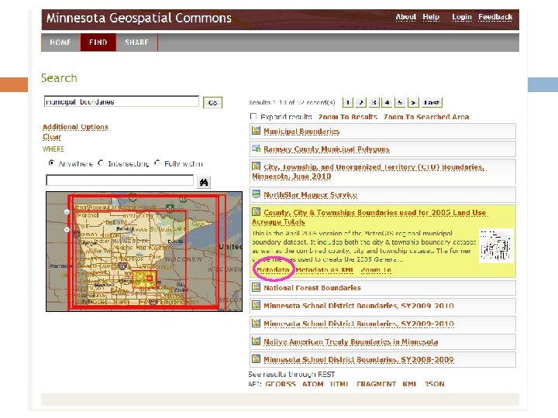Click the icon beside City, Township CTU Boundaries

pyautogui.click(x=256, y=166)
